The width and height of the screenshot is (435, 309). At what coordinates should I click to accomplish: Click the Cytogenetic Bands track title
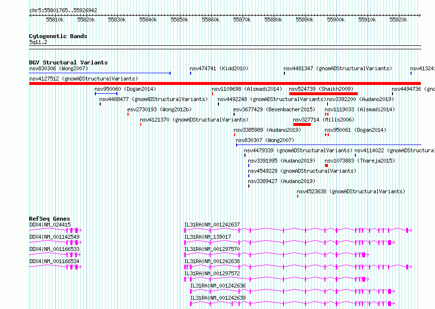(x=58, y=36)
